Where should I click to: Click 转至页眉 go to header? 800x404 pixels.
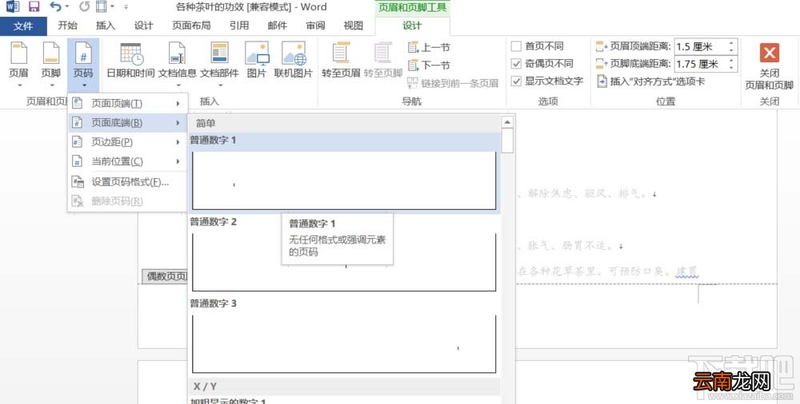(341, 61)
